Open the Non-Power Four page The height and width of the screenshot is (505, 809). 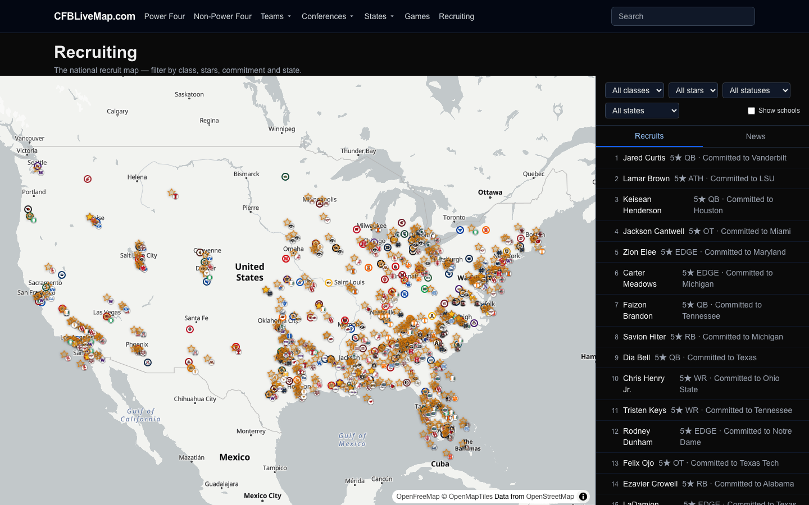(x=222, y=16)
